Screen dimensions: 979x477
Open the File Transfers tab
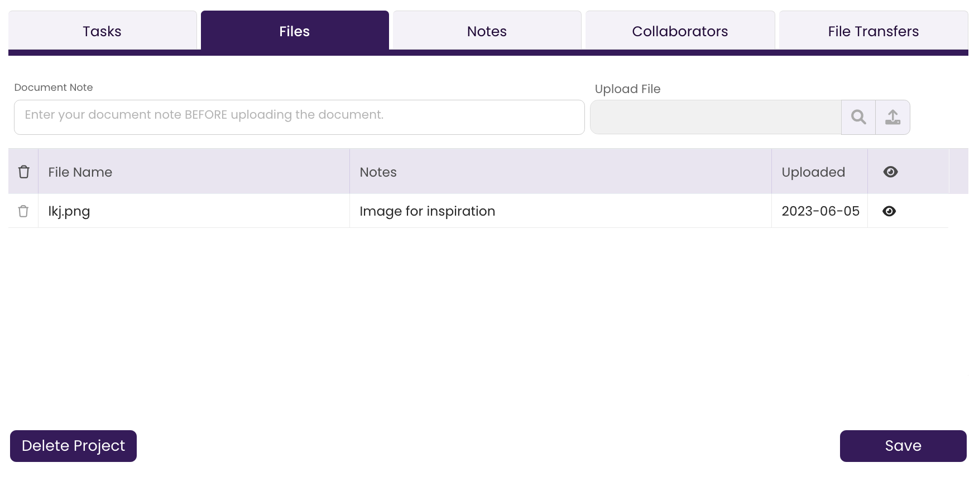click(874, 31)
